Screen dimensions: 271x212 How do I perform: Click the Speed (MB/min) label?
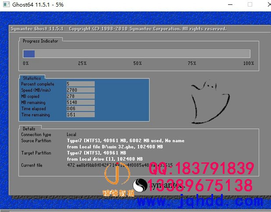click(x=36, y=90)
